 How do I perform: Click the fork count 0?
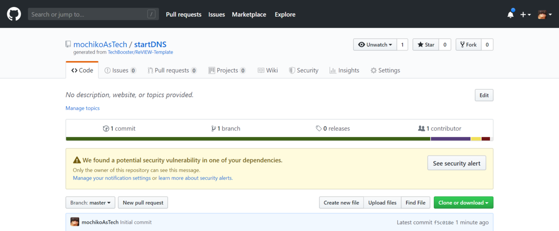(487, 45)
